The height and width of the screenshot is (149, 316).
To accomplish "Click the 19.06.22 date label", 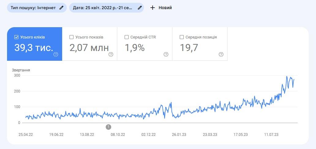I will 56,135.
